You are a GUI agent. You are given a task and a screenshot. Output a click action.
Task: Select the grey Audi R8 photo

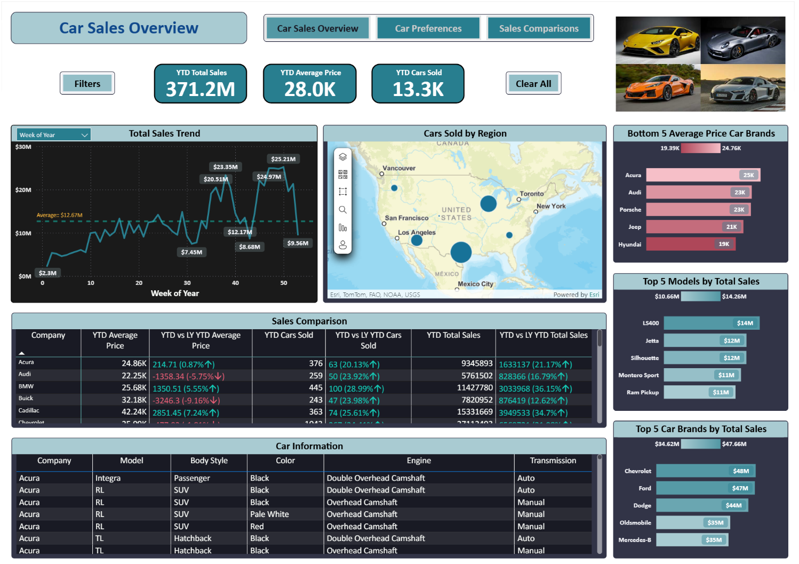tap(743, 88)
